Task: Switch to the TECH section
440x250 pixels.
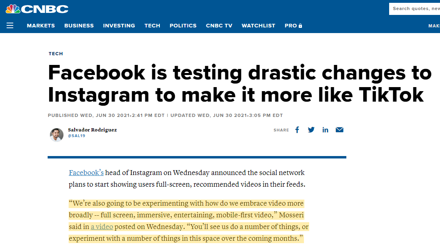Action: coord(152,25)
